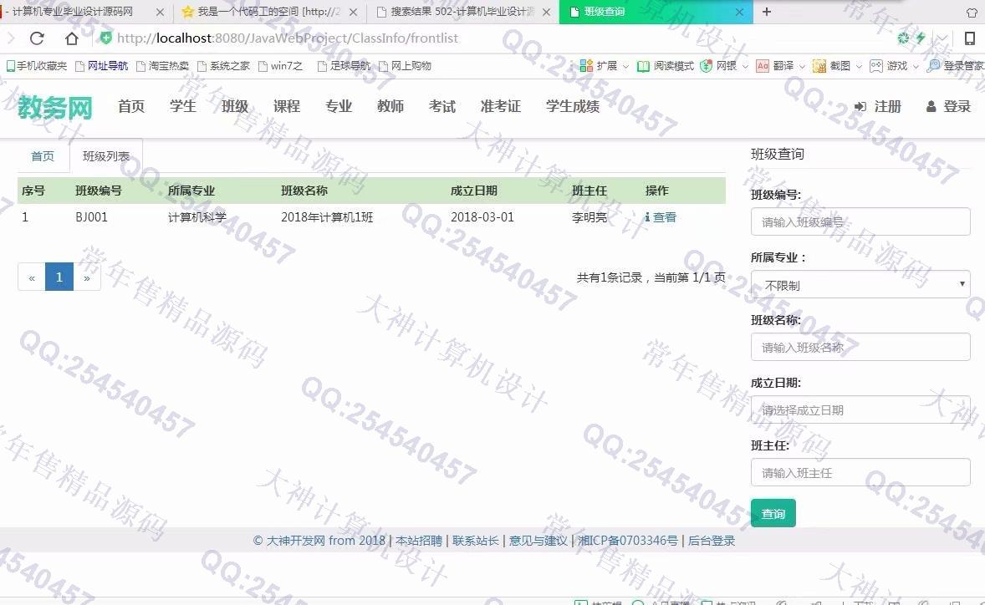Close the 搜索结果 502 tab
The image size is (985, 605).
point(547,12)
